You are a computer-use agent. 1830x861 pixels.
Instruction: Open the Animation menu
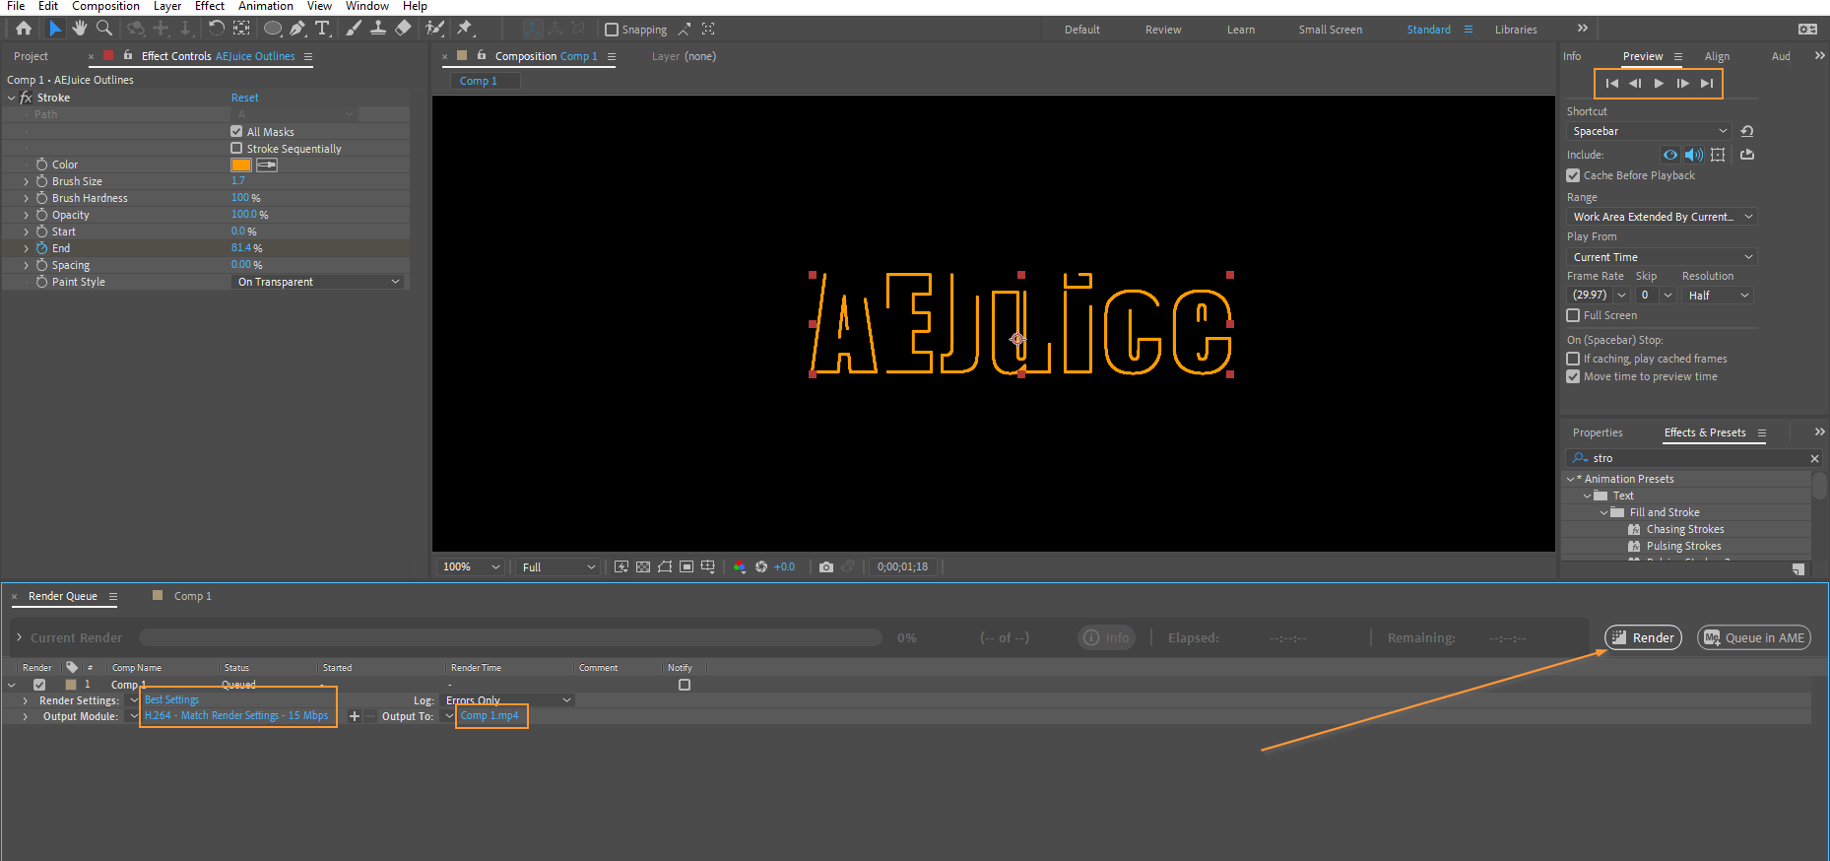point(265,6)
